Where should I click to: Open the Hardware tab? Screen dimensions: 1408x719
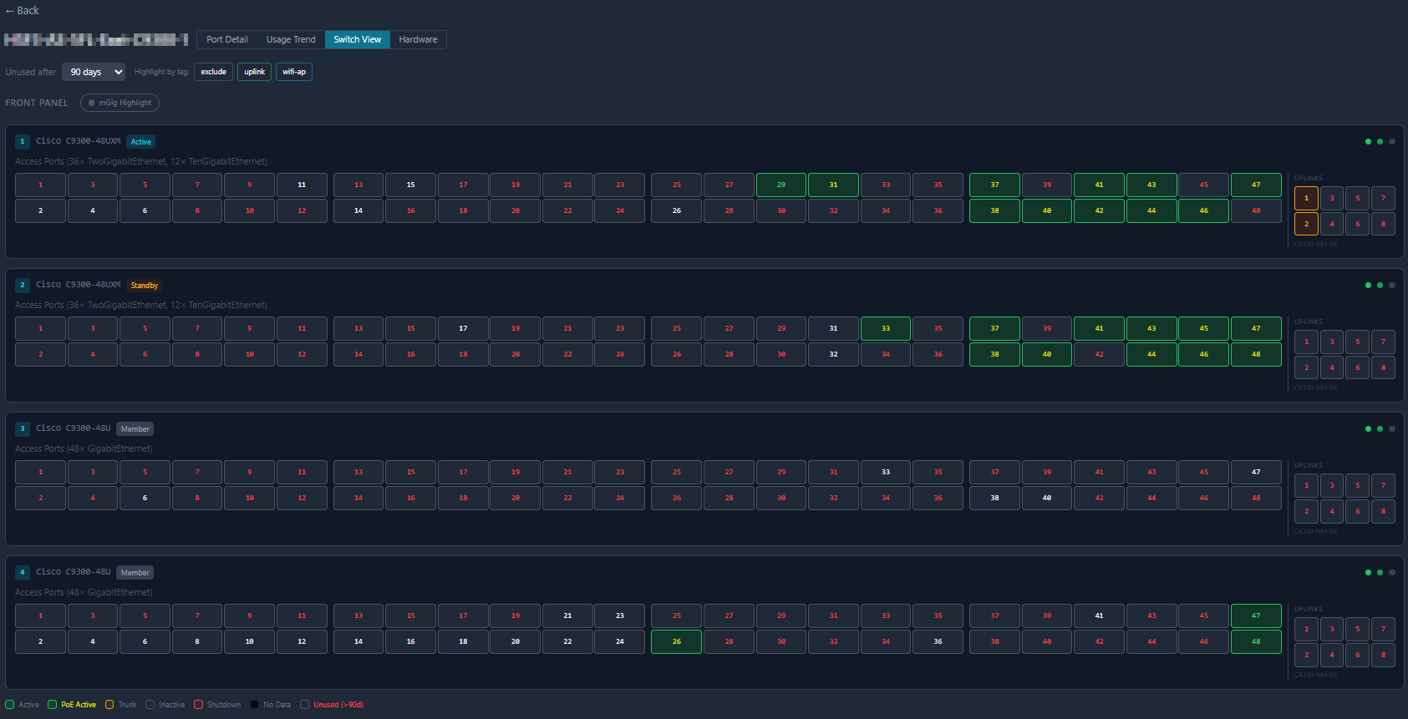[x=418, y=39]
